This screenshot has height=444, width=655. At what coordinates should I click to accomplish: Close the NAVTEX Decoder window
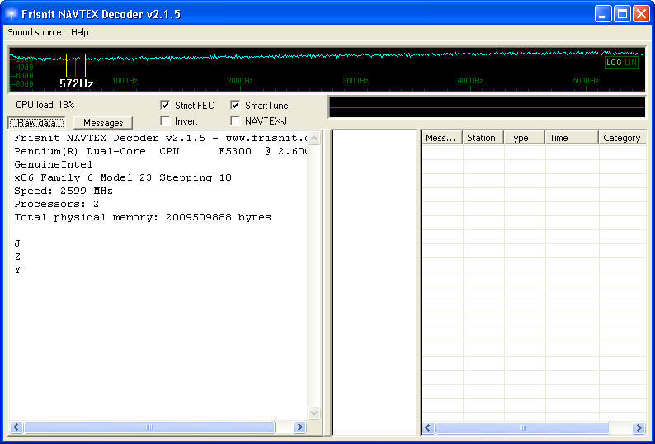pos(641,14)
